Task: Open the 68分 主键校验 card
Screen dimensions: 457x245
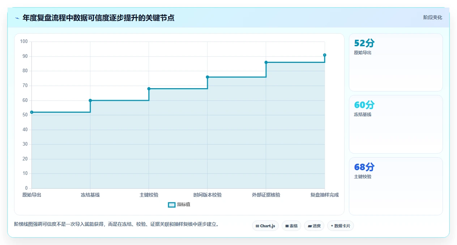Action: 396,186
